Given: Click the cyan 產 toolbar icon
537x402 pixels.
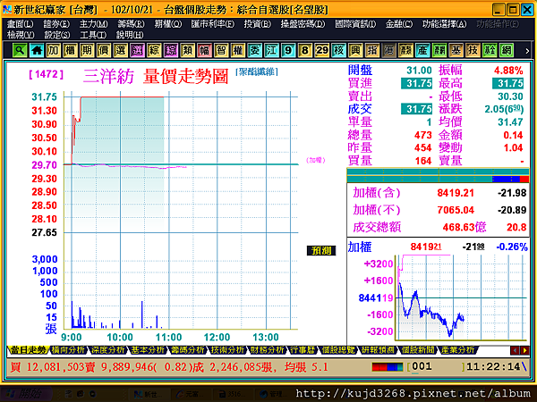Looking at the screenshot, I should (x=422, y=51).
